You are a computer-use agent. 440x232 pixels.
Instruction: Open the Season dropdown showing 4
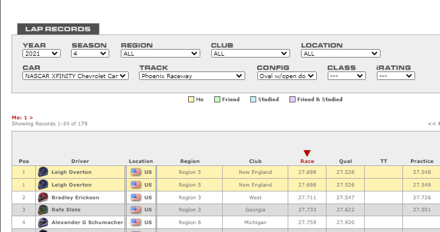tap(90, 53)
